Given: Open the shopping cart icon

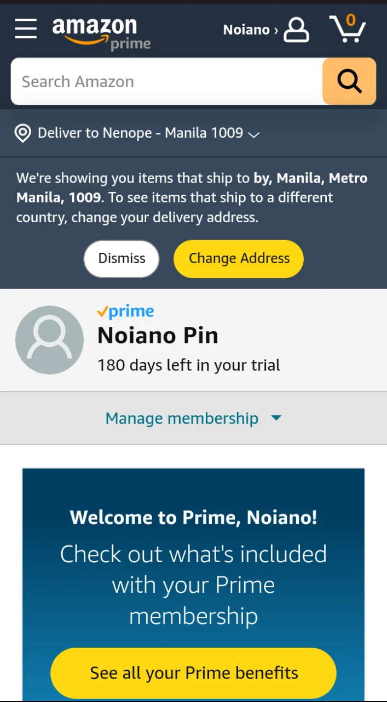Looking at the screenshot, I should tap(348, 29).
